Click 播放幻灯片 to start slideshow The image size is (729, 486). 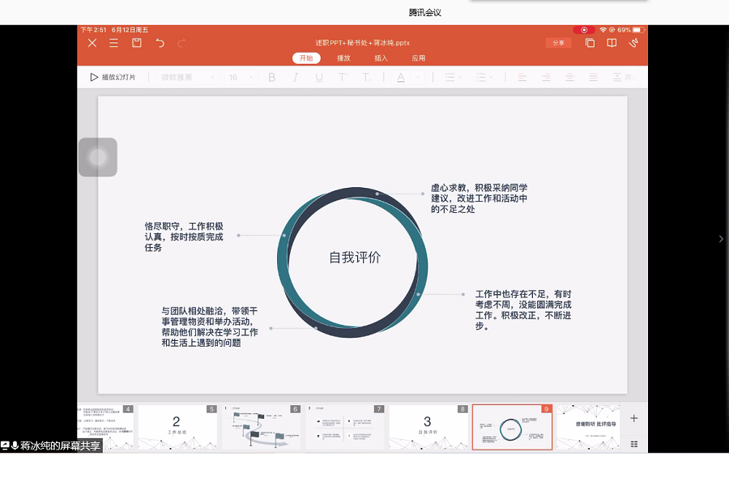(113, 78)
